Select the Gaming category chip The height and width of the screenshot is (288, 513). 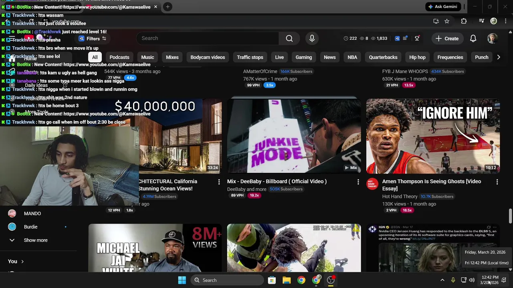point(304,57)
